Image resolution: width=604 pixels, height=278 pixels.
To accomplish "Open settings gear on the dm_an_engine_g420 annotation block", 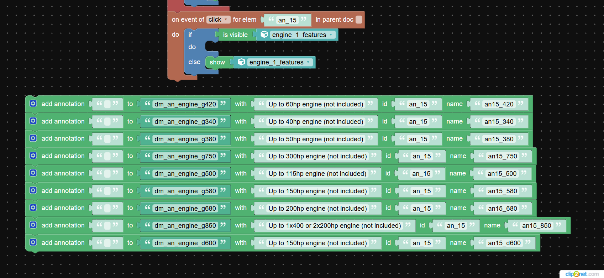I will (33, 104).
